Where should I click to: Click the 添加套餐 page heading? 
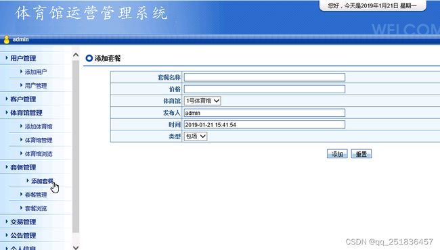tap(108, 58)
